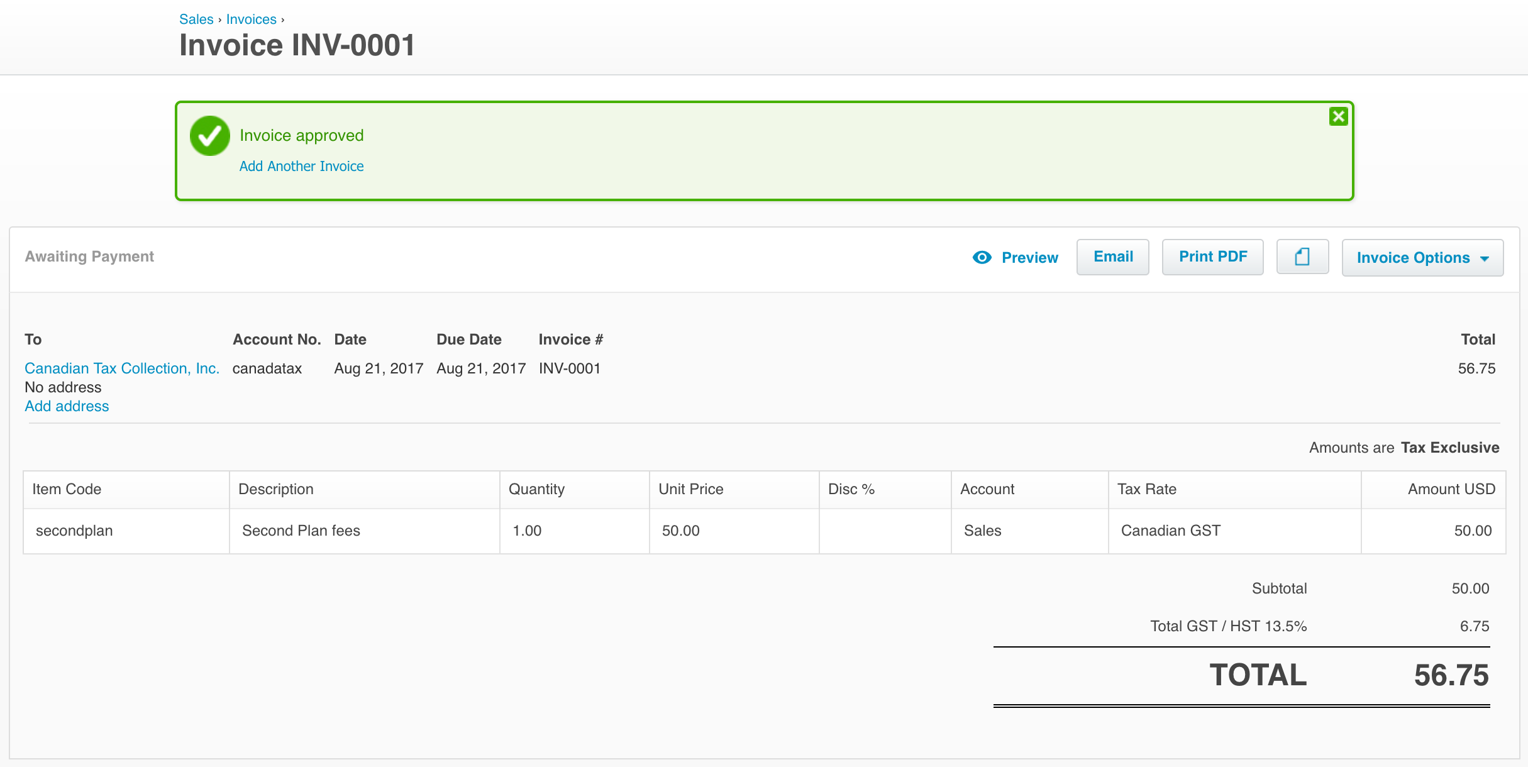Click the Quantity column header
The height and width of the screenshot is (767, 1528).
(x=536, y=488)
